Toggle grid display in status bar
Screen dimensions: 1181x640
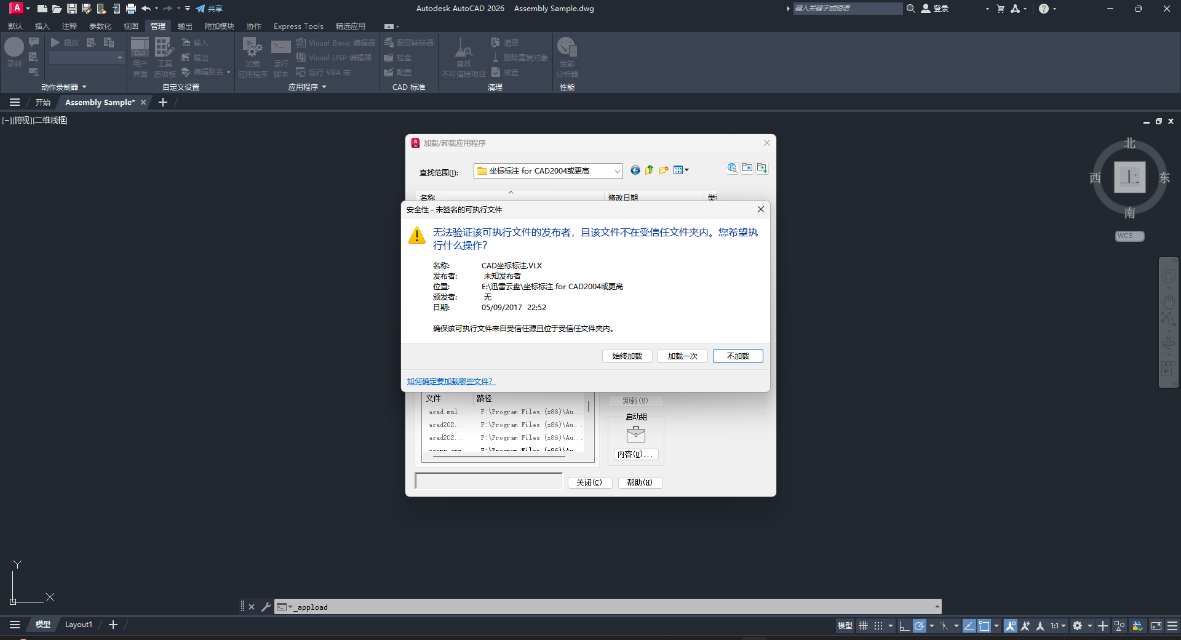click(x=864, y=626)
